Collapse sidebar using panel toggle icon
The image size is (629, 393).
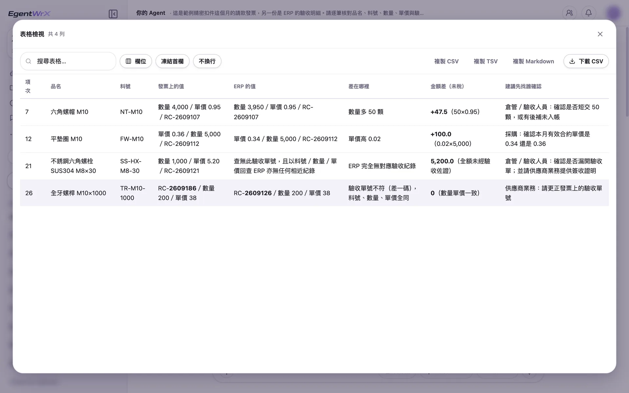click(x=113, y=14)
